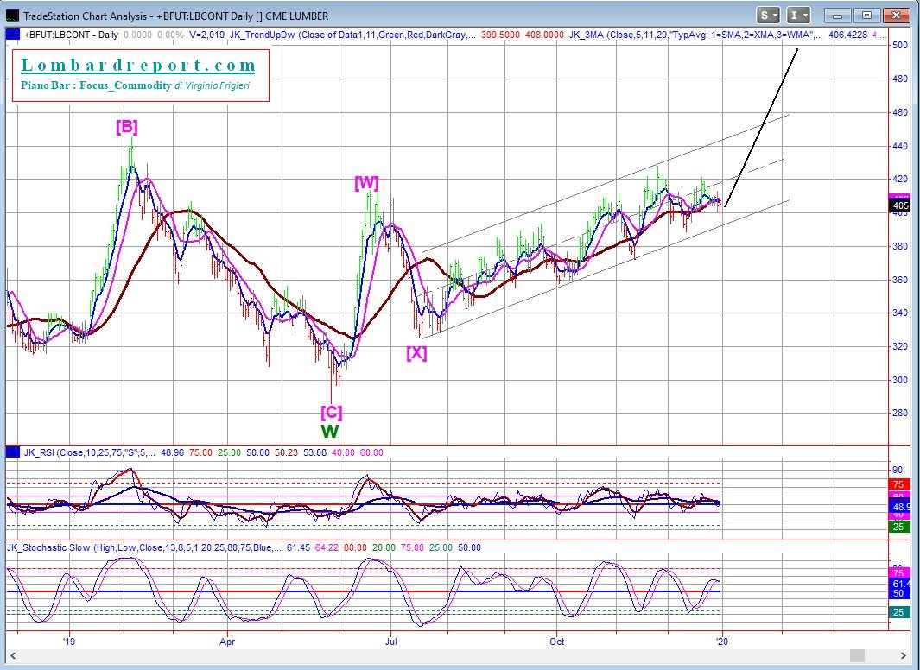Click the 'V=2,019' volume value

coord(207,35)
